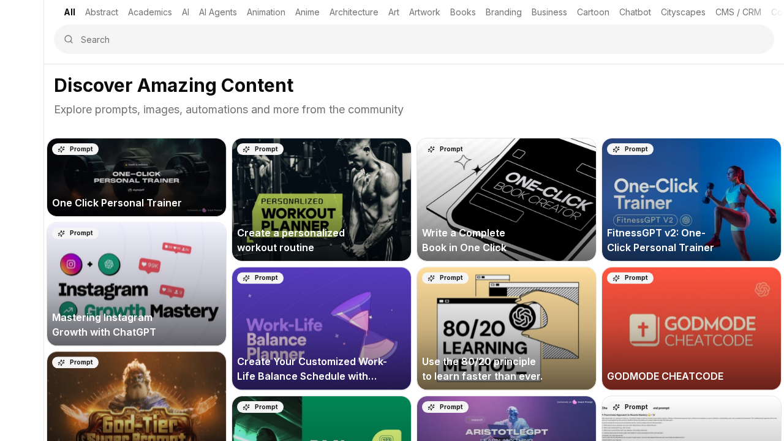Open Mastering Instagram Growth with ChatGPT
This screenshot has width=784, height=441.
pyautogui.click(x=137, y=284)
